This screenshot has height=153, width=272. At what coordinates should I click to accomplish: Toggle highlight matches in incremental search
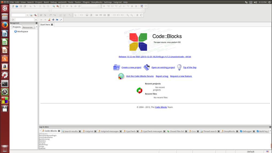click(x=49, y=20)
